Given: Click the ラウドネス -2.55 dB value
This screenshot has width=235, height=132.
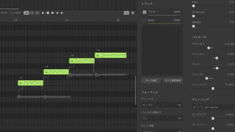Looking at the screenshot, I should pos(229,44).
